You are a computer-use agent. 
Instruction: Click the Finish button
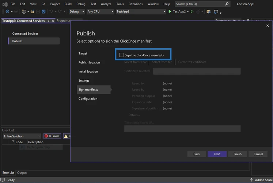pos(238,154)
